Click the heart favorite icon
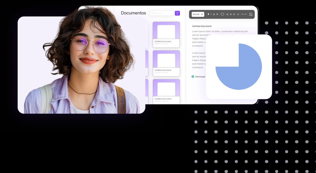This screenshot has height=173, width=316. tap(222, 14)
